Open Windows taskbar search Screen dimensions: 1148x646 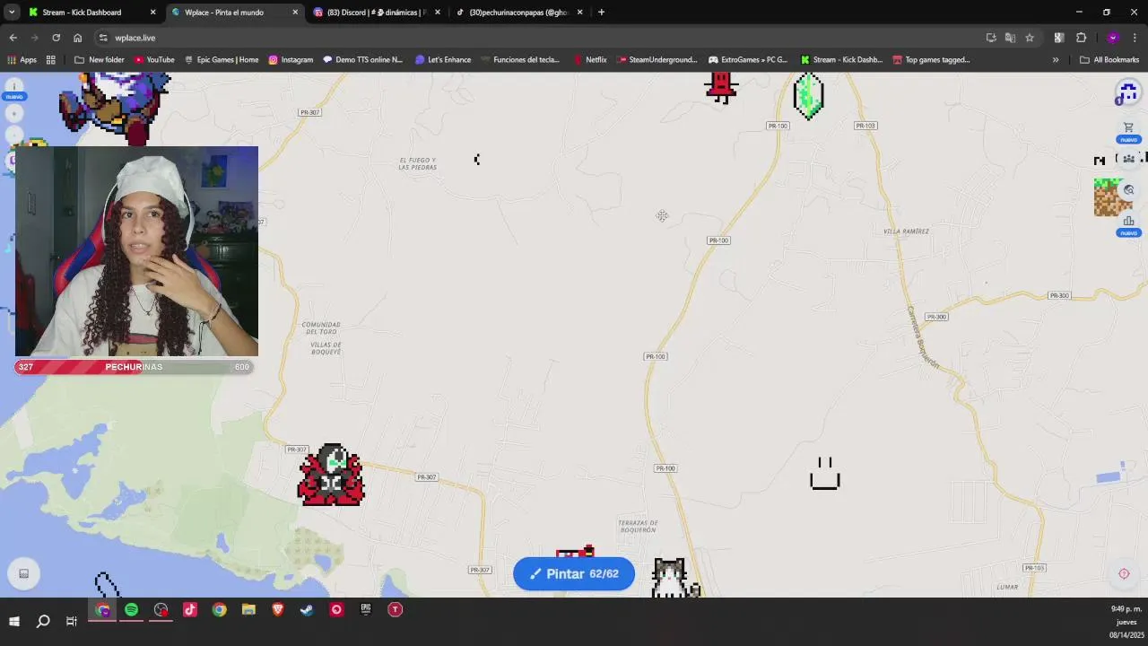[43, 621]
